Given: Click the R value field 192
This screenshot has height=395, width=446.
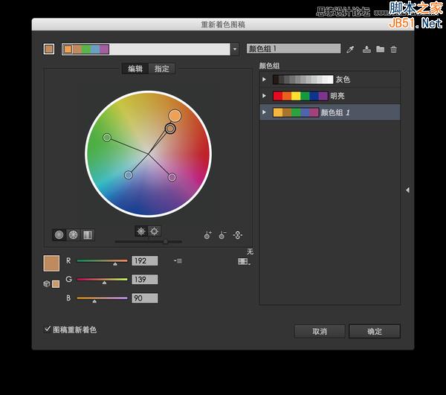Looking at the screenshot, I should click(x=144, y=260).
